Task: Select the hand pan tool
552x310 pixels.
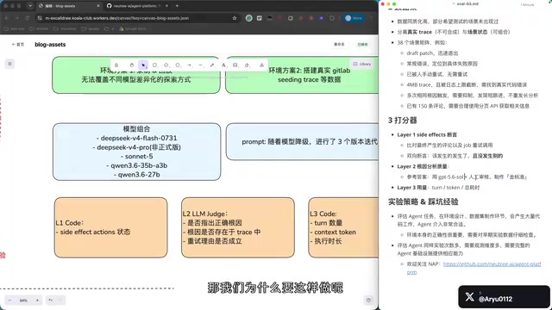Action: click(x=132, y=65)
